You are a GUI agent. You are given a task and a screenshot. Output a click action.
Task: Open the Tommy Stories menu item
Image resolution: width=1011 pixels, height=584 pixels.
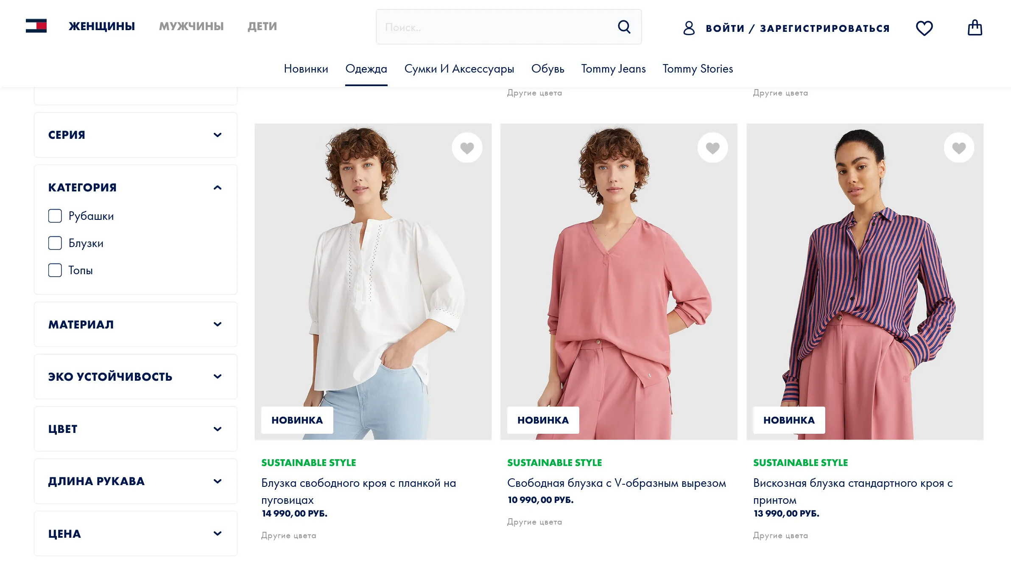(x=698, y=69)
